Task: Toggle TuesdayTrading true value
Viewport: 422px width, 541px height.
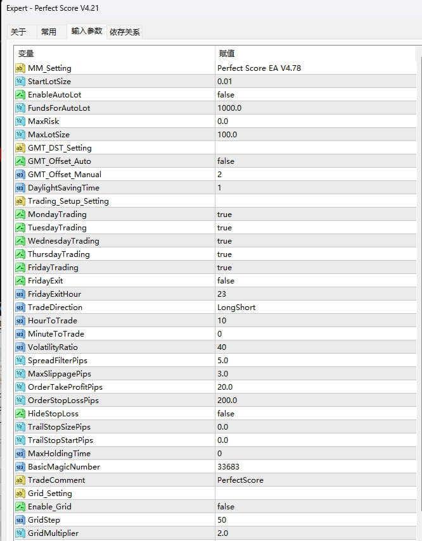Action: [225, 228]
